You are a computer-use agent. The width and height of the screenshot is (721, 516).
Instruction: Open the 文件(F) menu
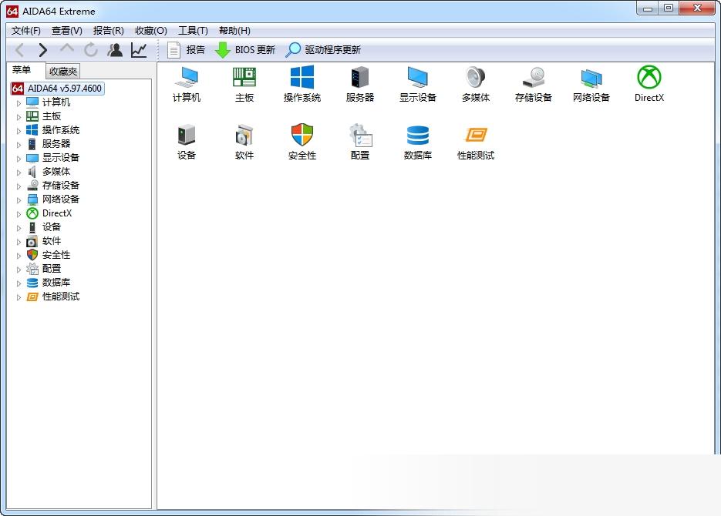(x=26, y=31)
